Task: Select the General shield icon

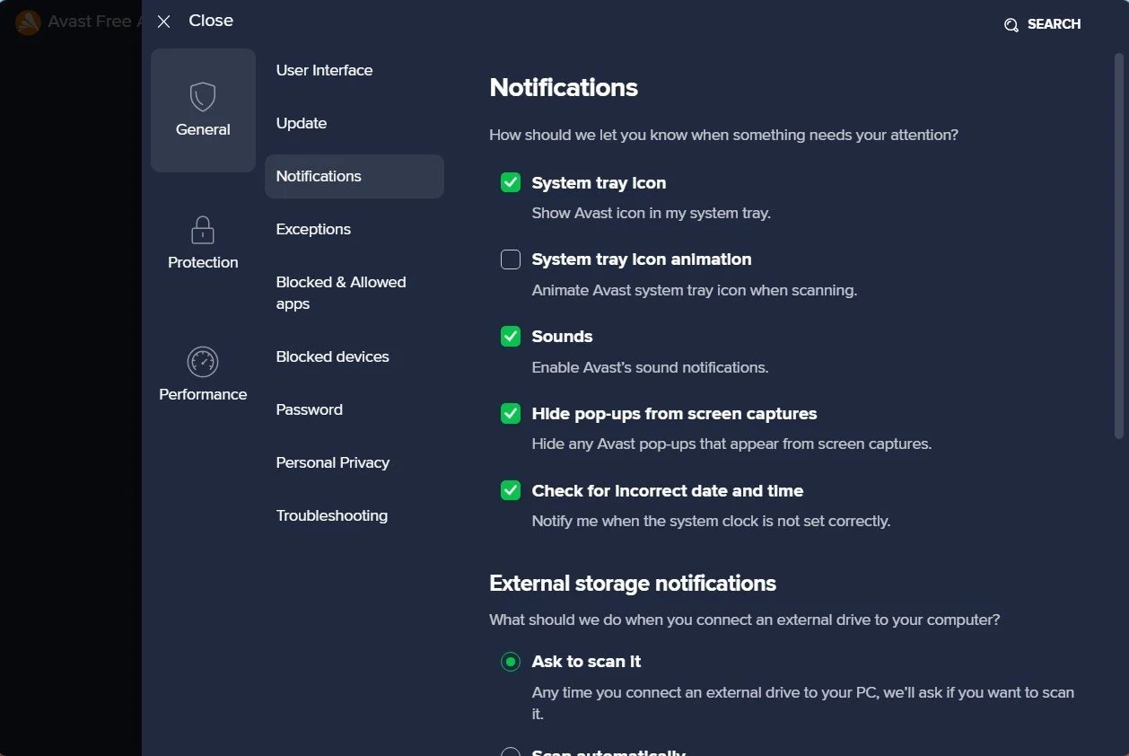Action: (x=203, y=96)
